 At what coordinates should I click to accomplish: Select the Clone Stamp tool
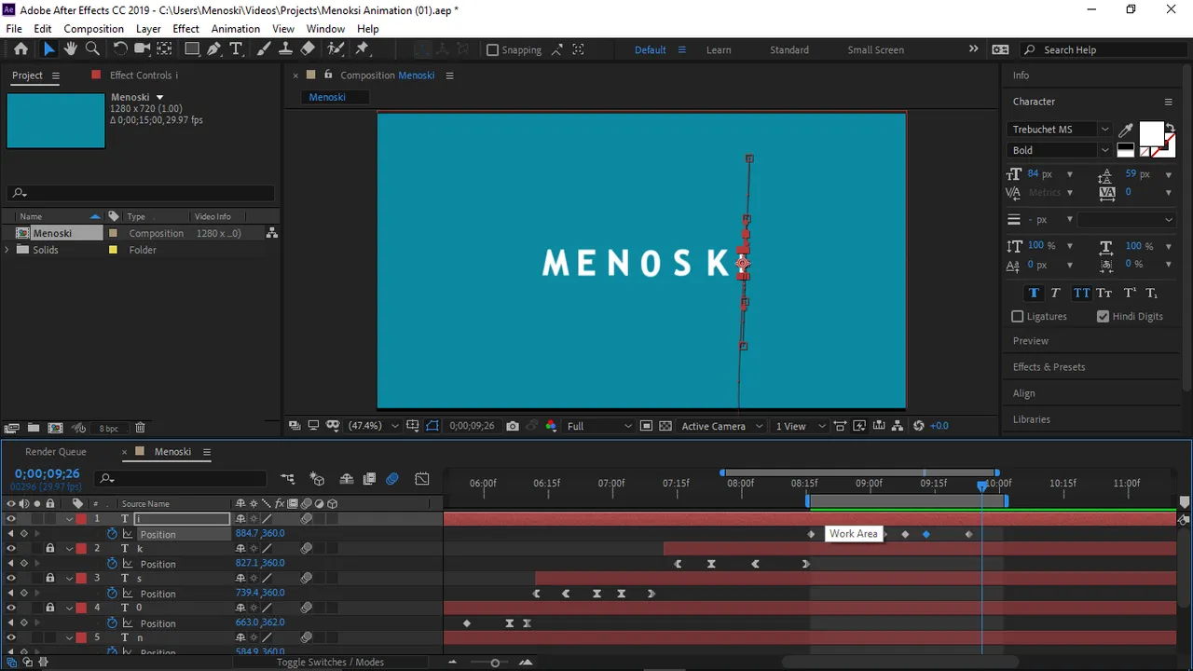tap(285, 49)
